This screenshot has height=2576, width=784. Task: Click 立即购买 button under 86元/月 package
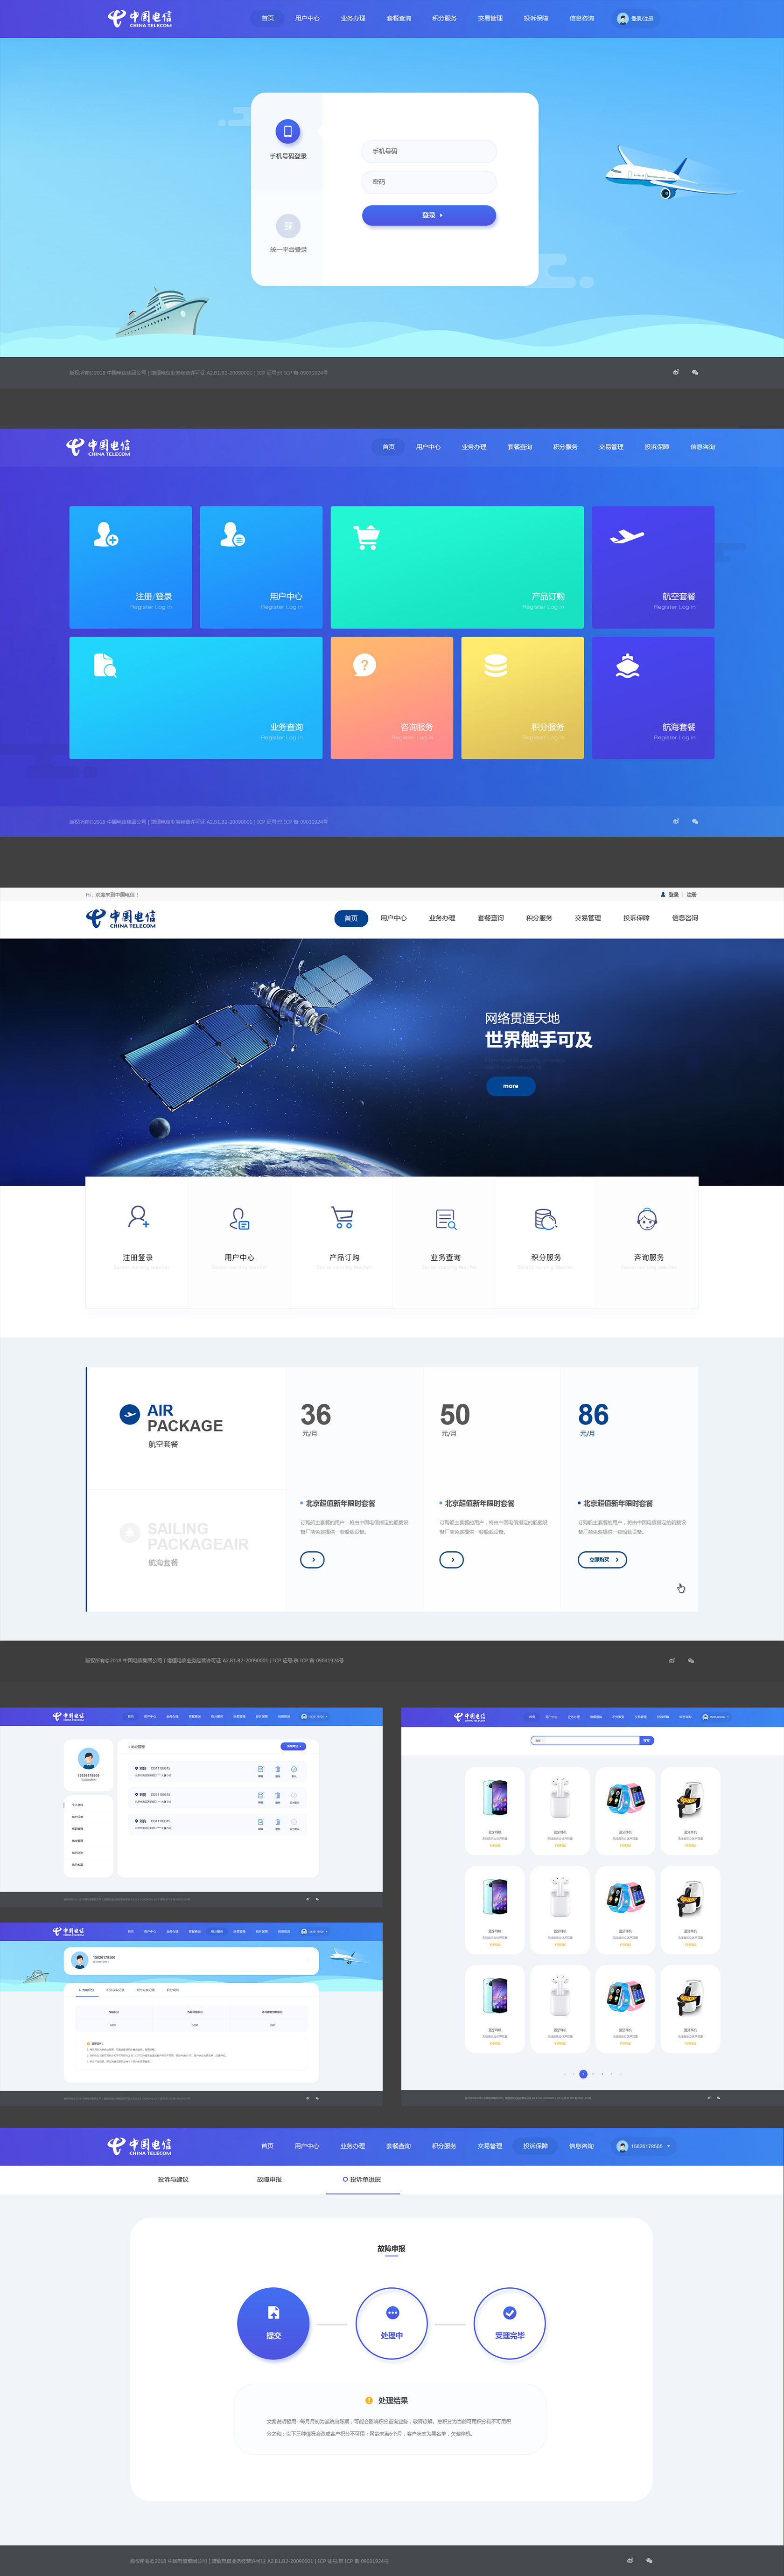tap(602, 1560)
